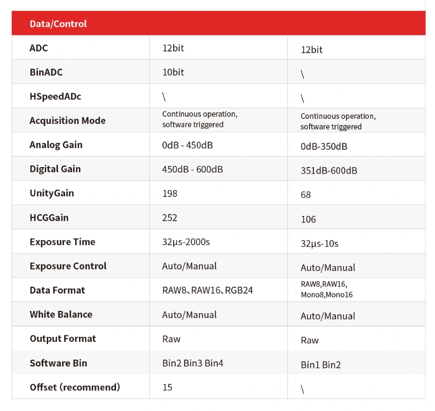Select the Offset (recommend) value 15

pyautogui.click(x=167, y=387)
